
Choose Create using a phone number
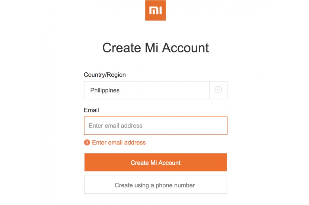156,185
